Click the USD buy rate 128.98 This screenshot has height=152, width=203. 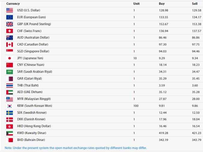pyautogui.click(x=163, y=10)
